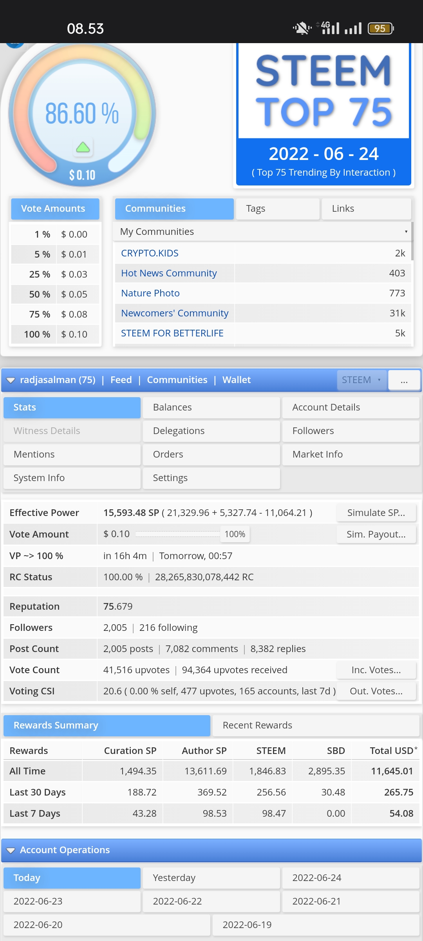The height and width of the screenshot is (941, 423).
Task: Click the Inc. Votes... button
Action: coord(376,670)
